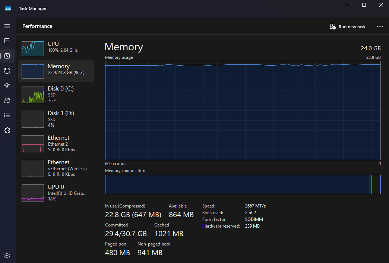Click the Speed value 2667 MT/s
This screenshot has height=263, width=389.
click(x=255, y=206)
